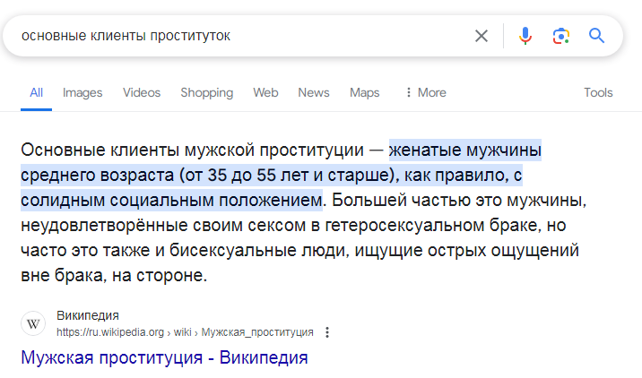Open the Мужская проституция - Википедия link
642x378 pixels.
pos(164,358)
